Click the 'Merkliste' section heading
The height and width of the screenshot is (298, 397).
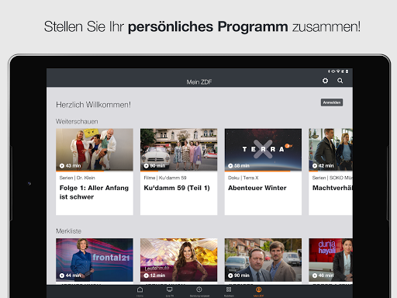[x=69, y=231]
